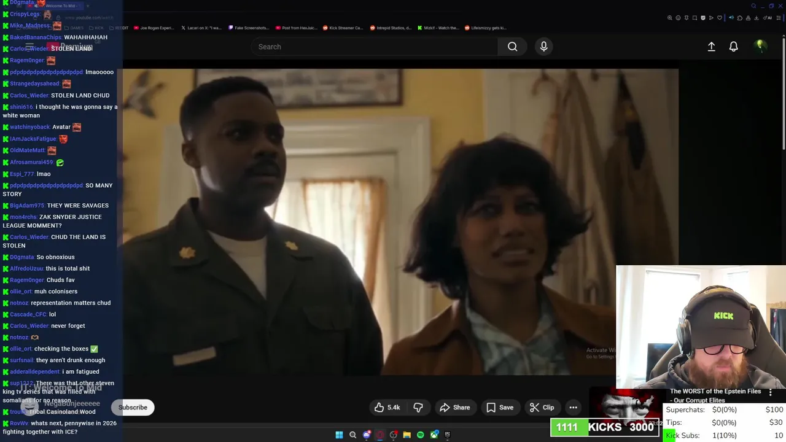Viewport: 786px width, 442px height.
Task: Open the Lifeismizzy gets ki... bookmark
Action: [x=485, y=28]
